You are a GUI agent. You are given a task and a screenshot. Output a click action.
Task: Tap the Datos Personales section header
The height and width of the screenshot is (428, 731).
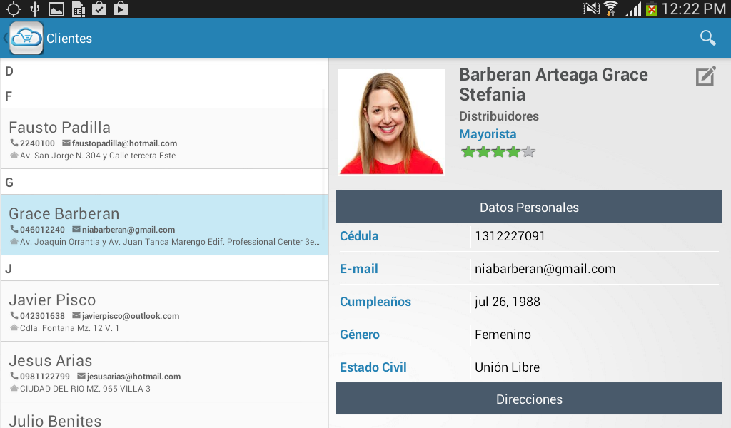click(529, 207)
